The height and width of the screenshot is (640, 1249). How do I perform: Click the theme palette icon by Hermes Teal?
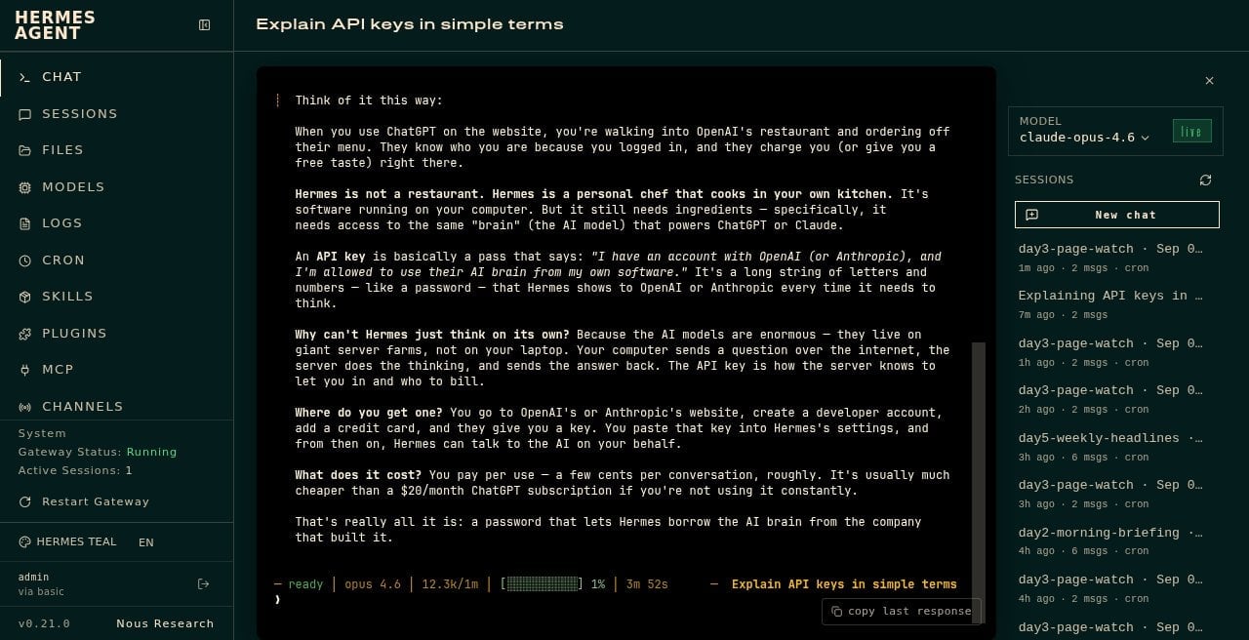click(25, 541)
